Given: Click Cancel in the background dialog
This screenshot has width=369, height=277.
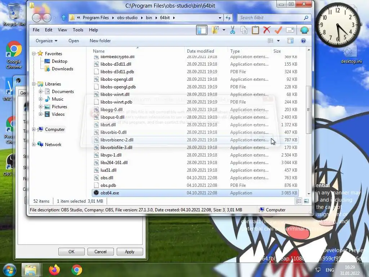Looking at the screenshot, I should (x=101, y=251).
